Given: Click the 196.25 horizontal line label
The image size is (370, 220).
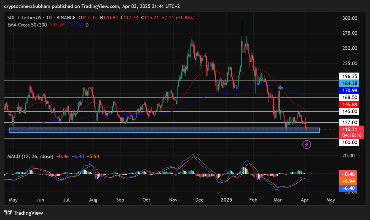Looking at the screenshot, I should (x=349, y=76).
